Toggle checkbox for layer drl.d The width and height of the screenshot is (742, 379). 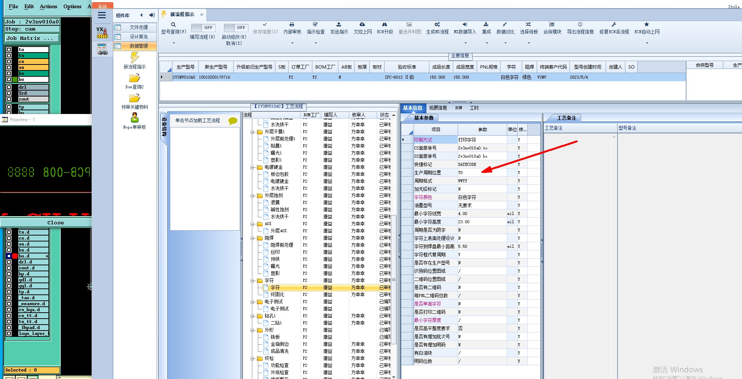pos(9,262)
